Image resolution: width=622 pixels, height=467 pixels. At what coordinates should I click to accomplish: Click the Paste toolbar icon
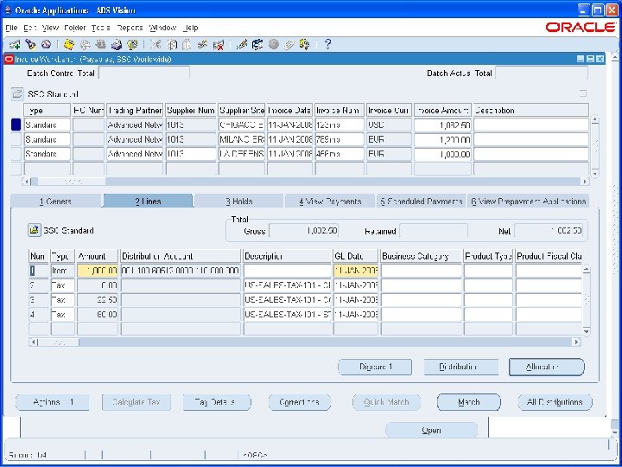coord(187,44)
